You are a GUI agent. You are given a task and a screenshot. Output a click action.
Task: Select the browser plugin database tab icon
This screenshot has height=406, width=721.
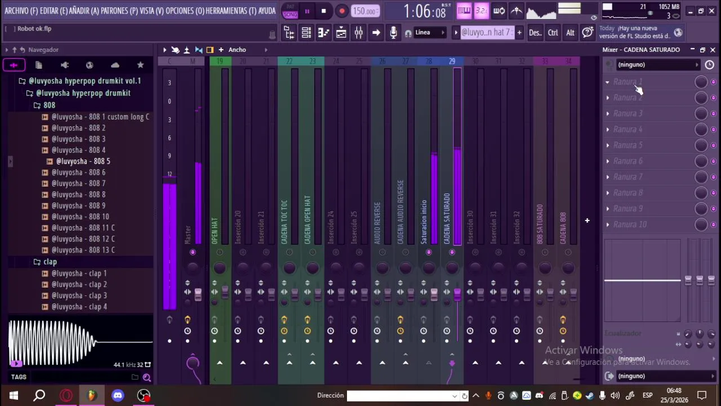[x=65, y=65]
